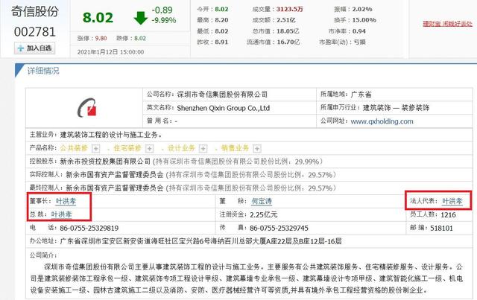Click the 公司简介 description paragraph
The image size is (477, 300).
(x=247, y=278)
